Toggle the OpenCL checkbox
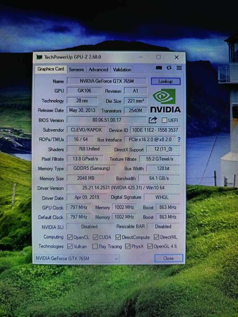Viewport: 238px width, 317px height. point(70,237)
